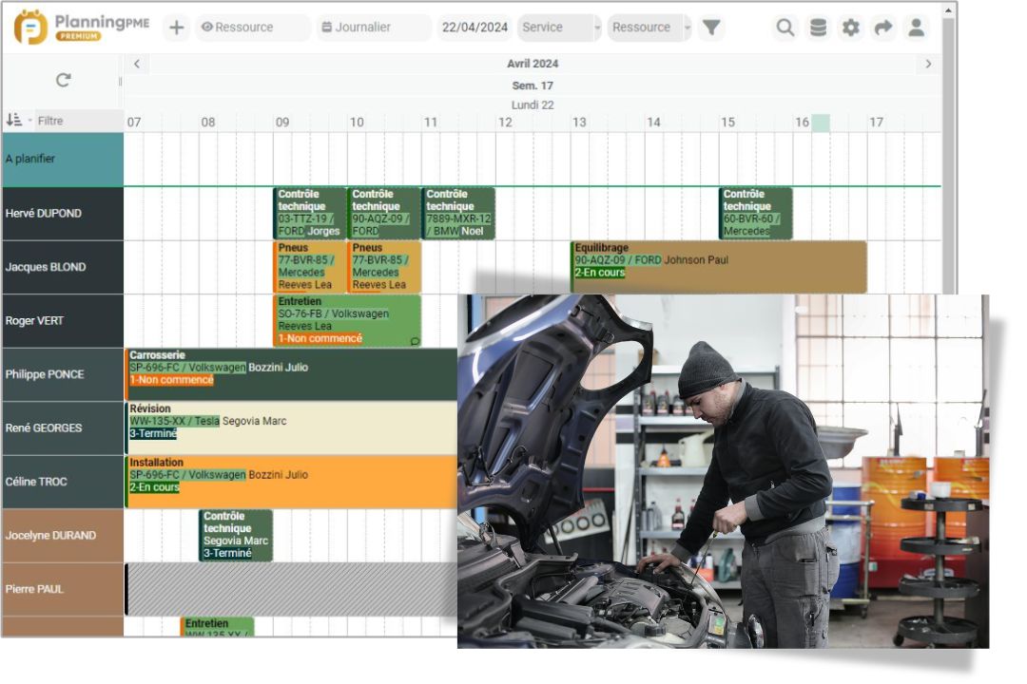The height and width of the screenshot is (684, 1027).
Task: Add a new task with the plus button
Action: (176, 28)
